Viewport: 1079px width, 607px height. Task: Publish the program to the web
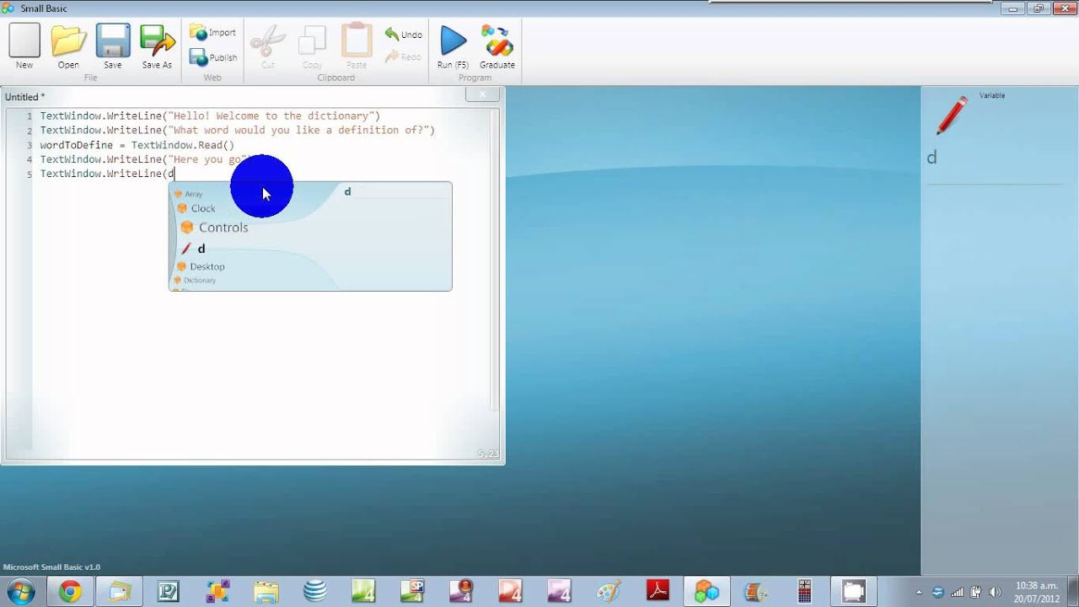213,57
